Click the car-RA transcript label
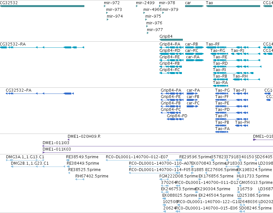This screenshot has width=273, height=213. (x=193, y=57)
